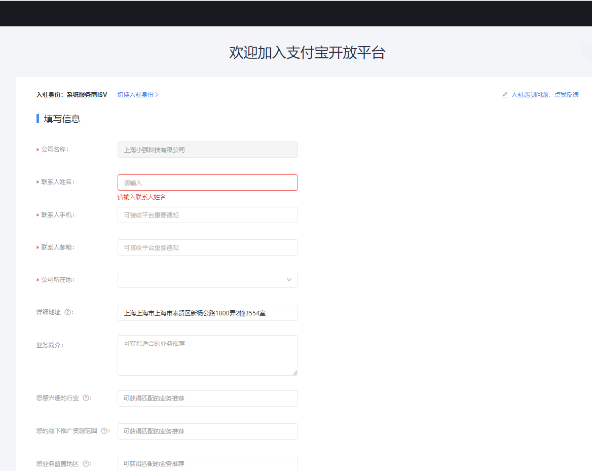
Task: Focus the 联系人邮箱 input field
Action: (208, 247)
